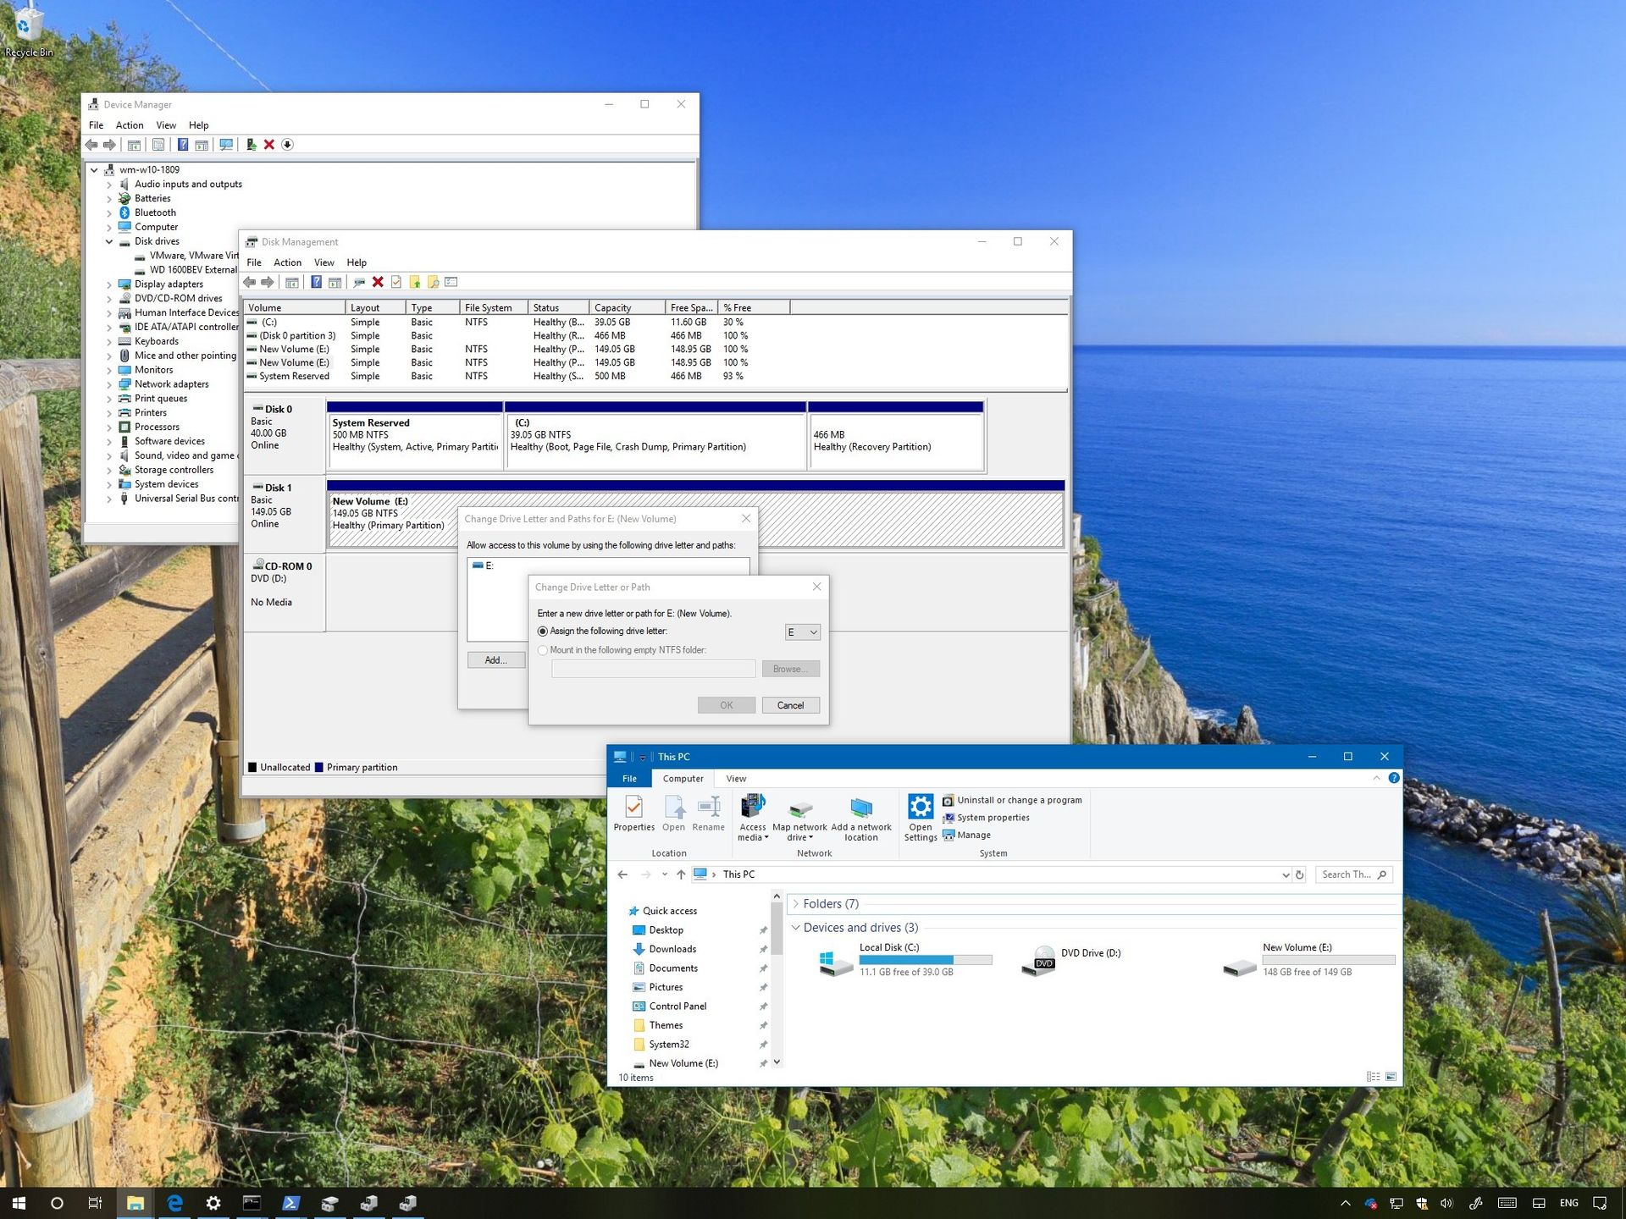Select the Disable device toolbar icon
The height and width of the screenshot is (1219, 1626).
(x=288, y=145)
